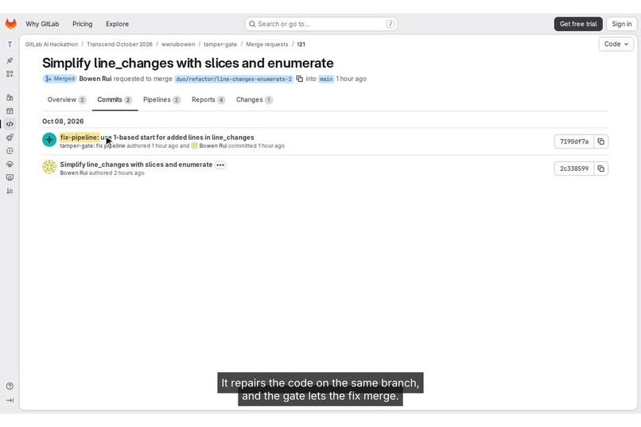The height and width of the screenshot is (427, 641).
Task: Open the main target branch link
Action: pos(326,79)
